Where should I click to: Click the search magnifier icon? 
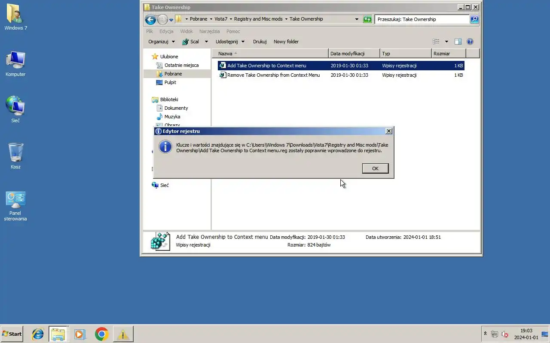click(474, 19)
